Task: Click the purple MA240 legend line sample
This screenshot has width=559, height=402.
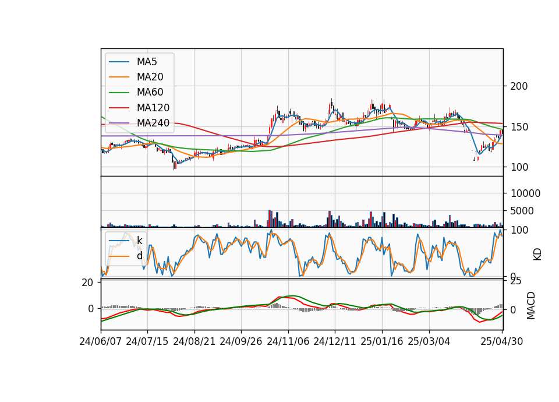Action: [119, 123]
